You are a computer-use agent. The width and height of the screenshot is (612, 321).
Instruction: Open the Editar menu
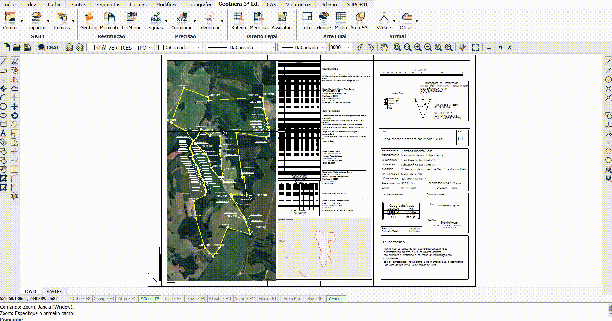32,4
